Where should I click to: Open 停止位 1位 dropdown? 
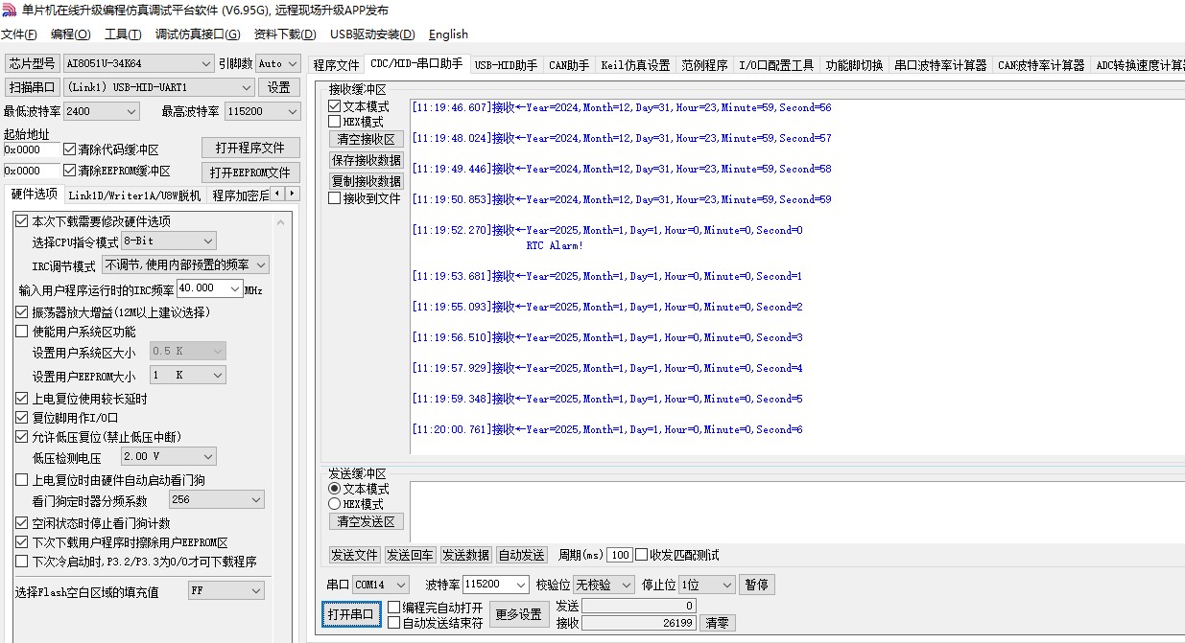(x=706, y=585)
